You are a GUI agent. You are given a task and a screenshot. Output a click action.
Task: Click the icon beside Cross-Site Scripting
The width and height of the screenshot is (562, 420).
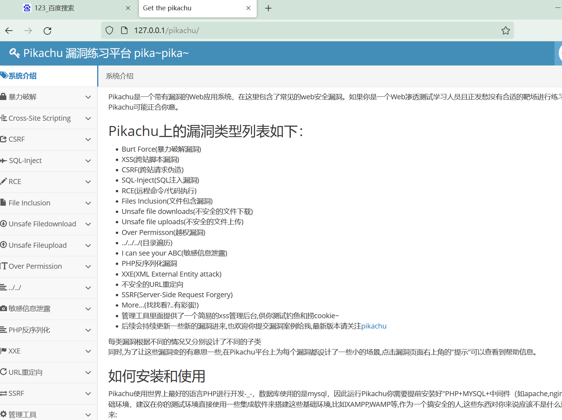(4, 118)
